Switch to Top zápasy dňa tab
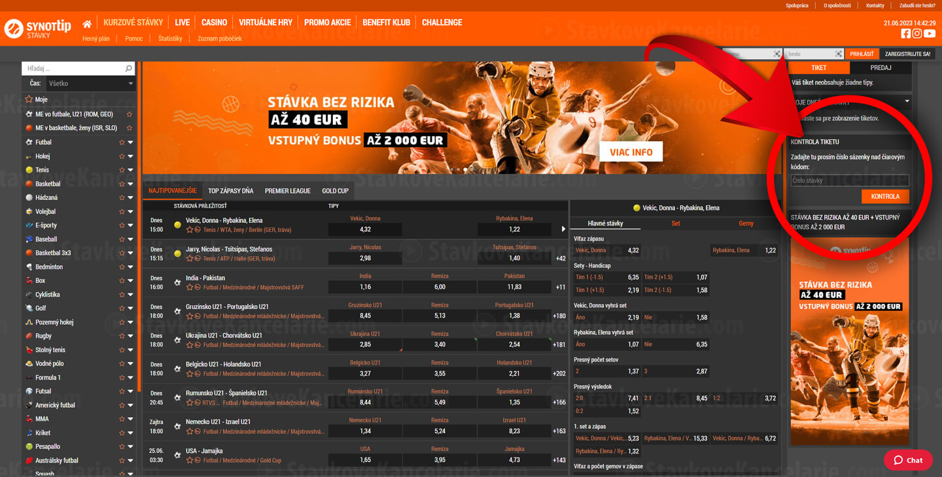The height and width of the screenshot is (477, 942). click(x=230, y=191)
